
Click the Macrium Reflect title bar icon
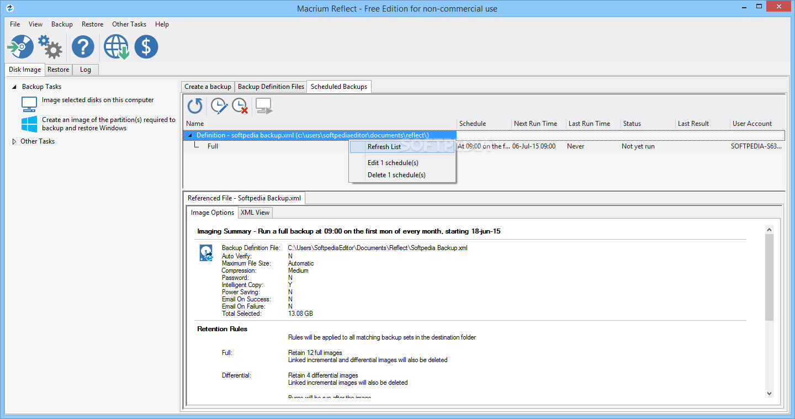9,8
